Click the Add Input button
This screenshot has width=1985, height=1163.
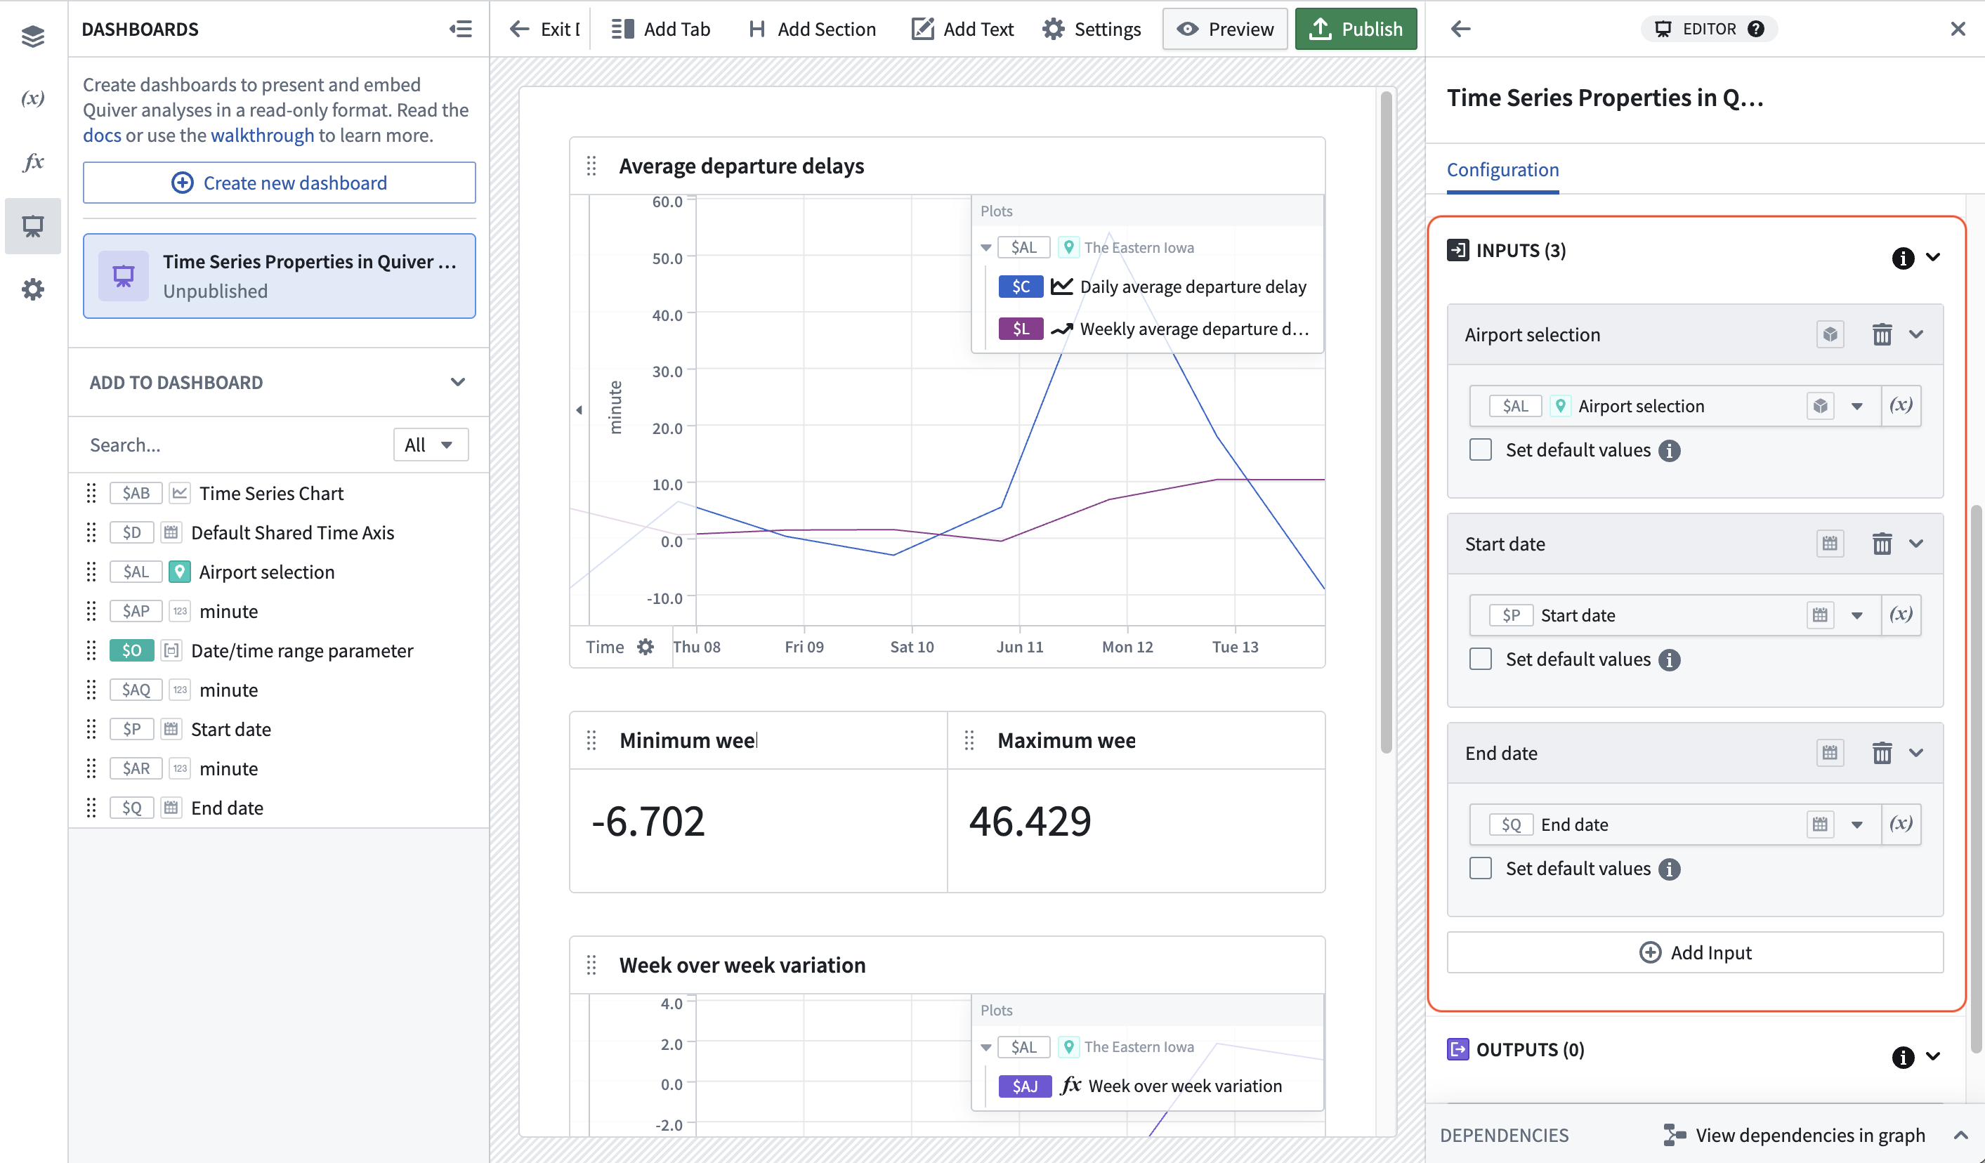pos(1695,952)
